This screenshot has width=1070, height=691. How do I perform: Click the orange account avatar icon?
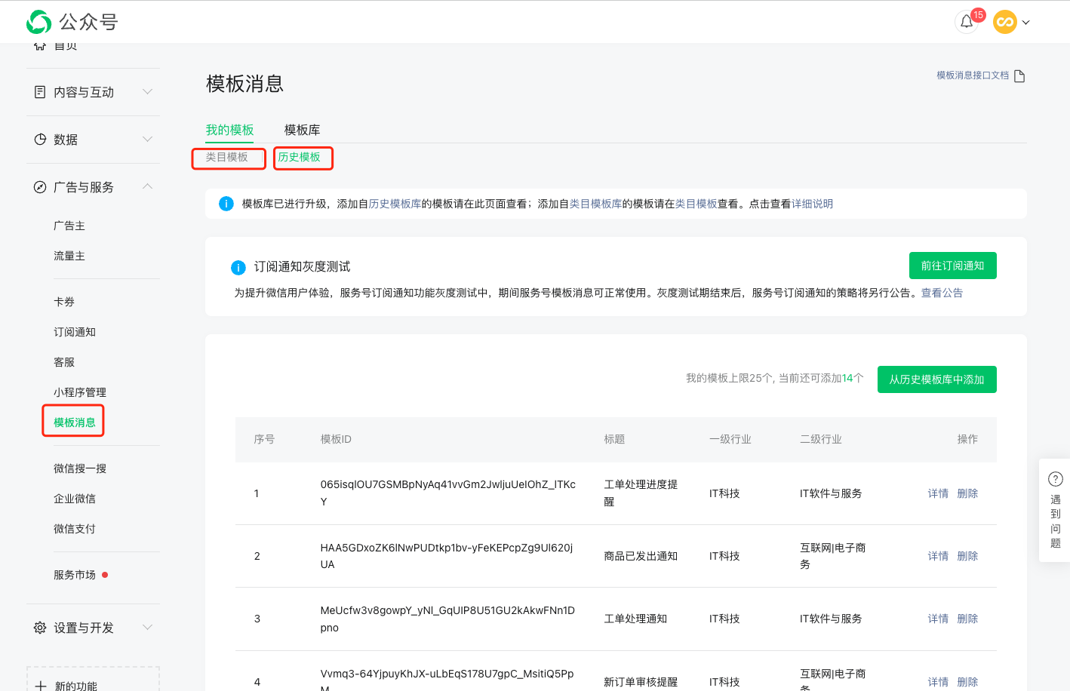coord(1004,22)
